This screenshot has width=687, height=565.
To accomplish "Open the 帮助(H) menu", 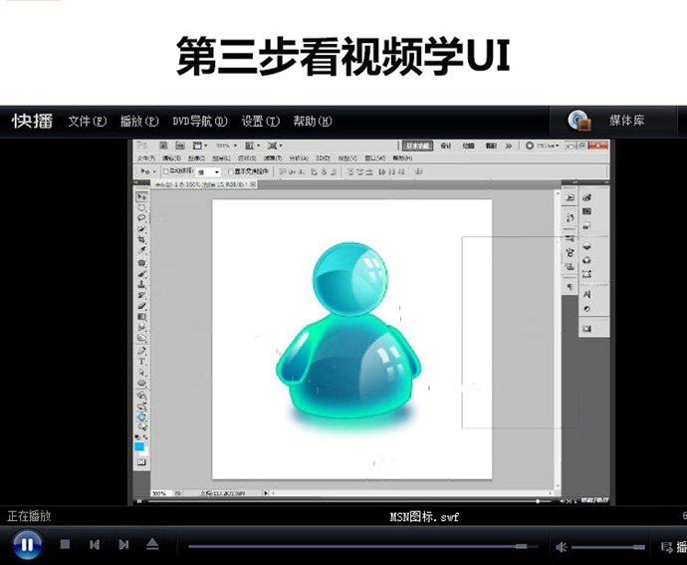I will point(313,122).
